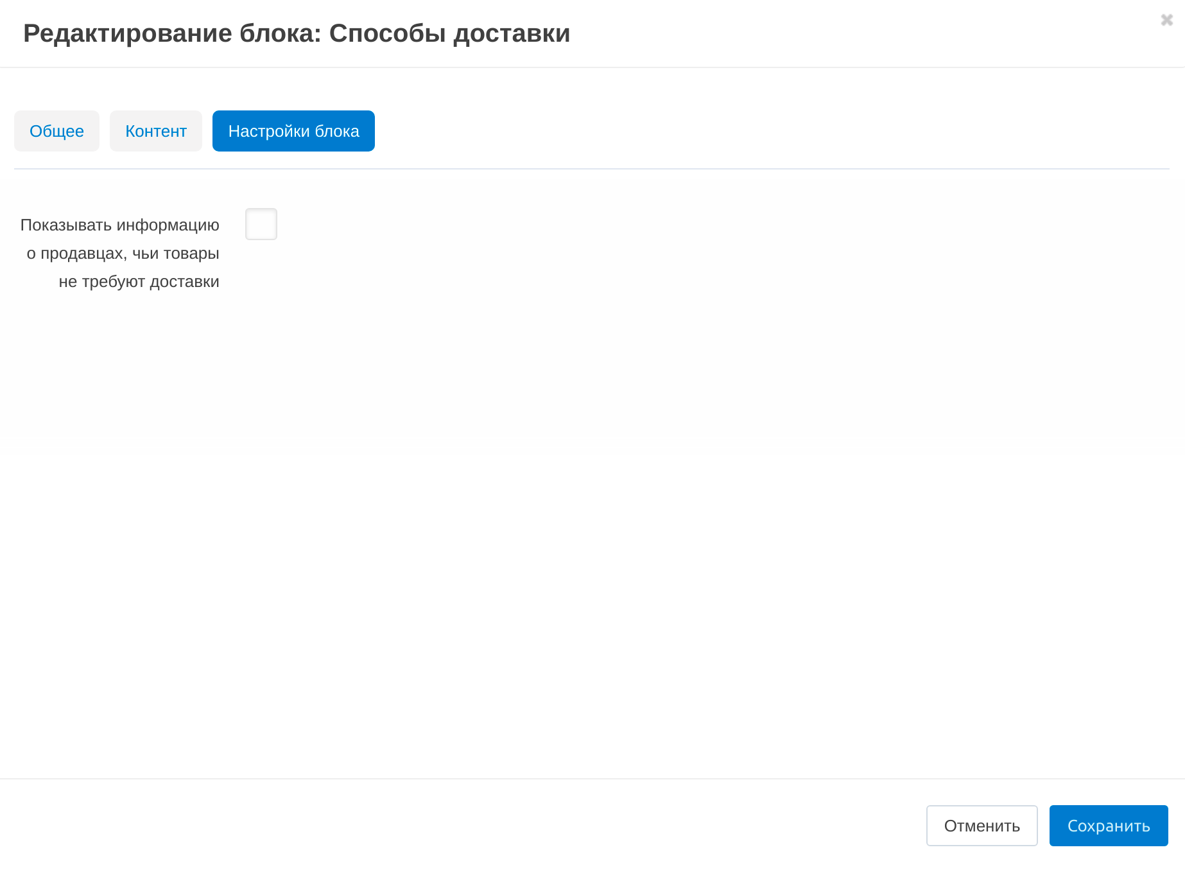This screenshot has width=1185, height=870.
Task: Click the gray cross in top corner
Action: pyautogui.click(x=1166, y=20)
